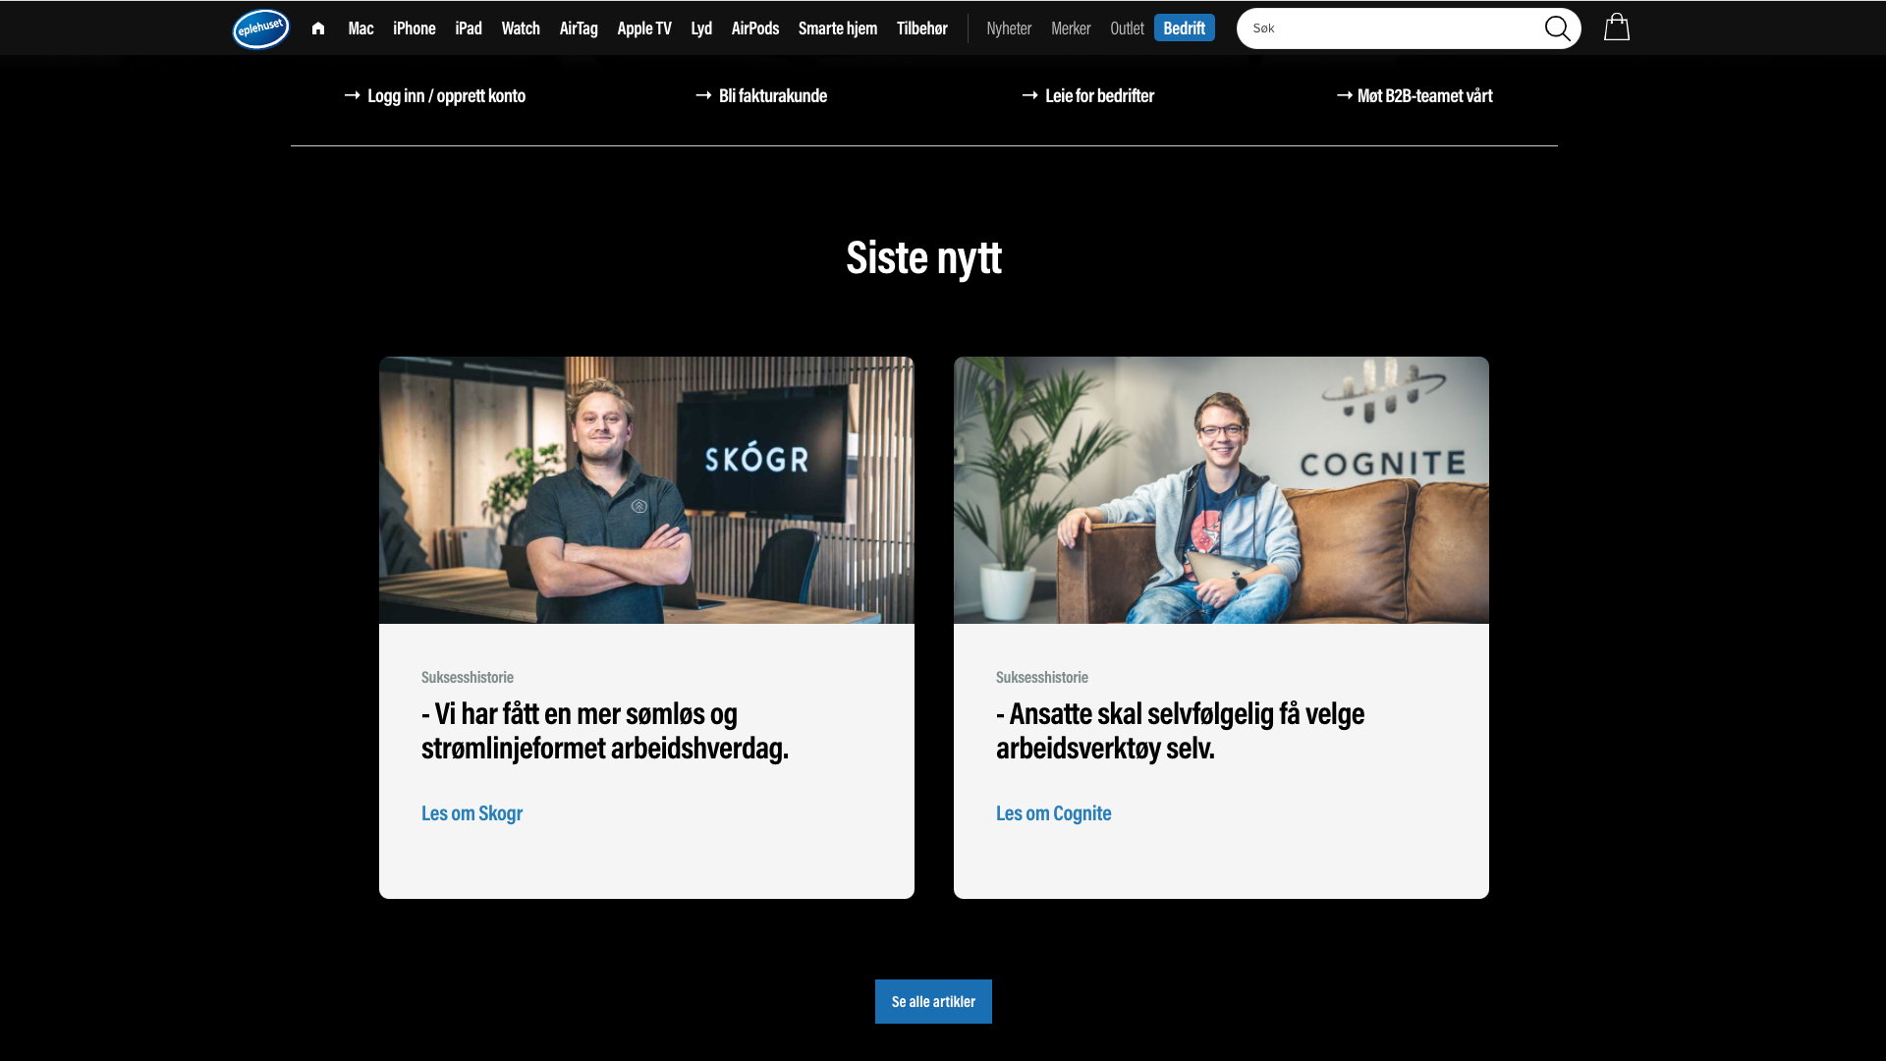Open the Lyd menu
1886x1061 pixels.
(701, 28)
